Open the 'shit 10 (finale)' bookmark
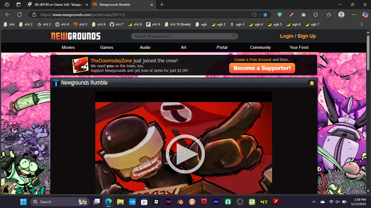Viewport: 371px width, 208px height. (178, 24)
